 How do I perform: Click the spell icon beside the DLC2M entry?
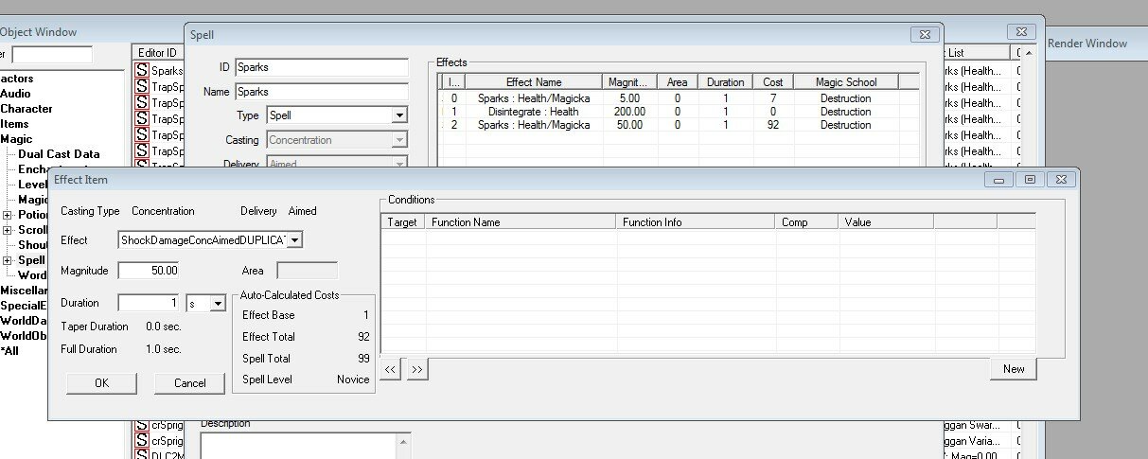[142, 456]
